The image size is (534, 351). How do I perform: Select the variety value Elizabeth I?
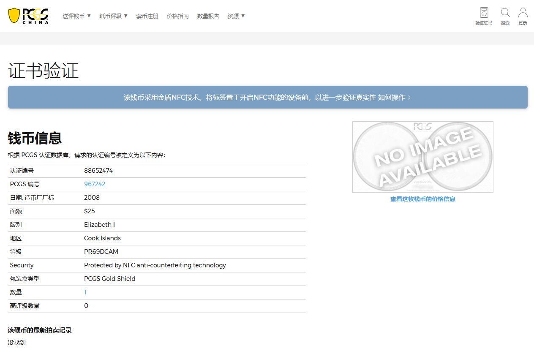pyautogui.click(x=99, y=225)
